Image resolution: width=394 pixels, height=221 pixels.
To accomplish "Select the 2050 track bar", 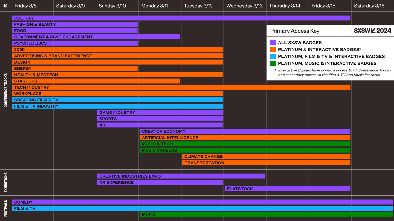I will click(117, 49).
